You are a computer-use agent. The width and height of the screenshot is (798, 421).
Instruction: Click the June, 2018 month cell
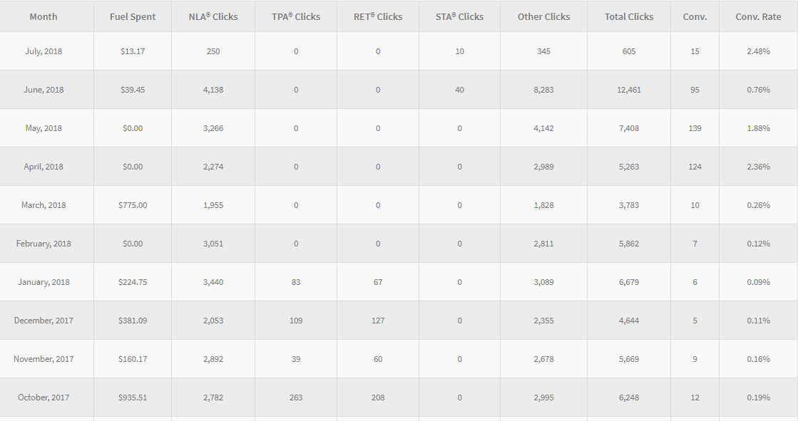tap(44, 90)
